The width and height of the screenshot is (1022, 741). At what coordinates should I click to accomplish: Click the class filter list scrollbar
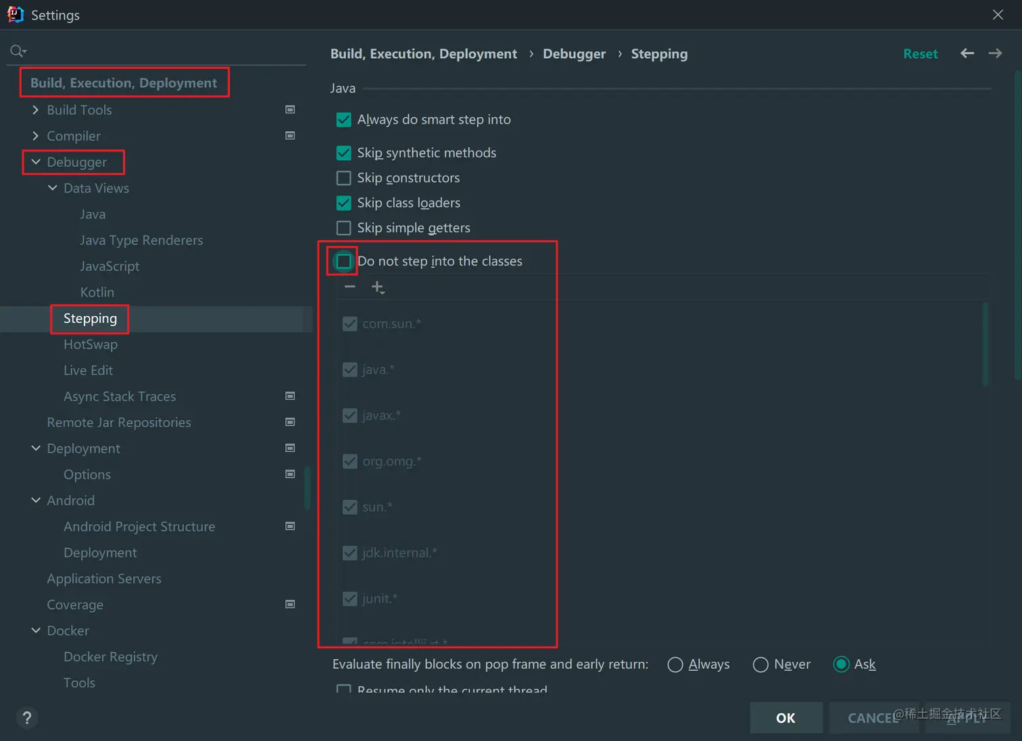pos(985,344)
